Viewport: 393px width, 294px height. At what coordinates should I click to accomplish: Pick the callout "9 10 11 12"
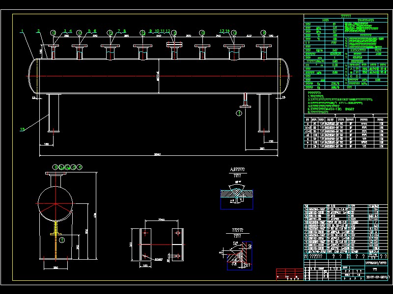click(160, 31)
